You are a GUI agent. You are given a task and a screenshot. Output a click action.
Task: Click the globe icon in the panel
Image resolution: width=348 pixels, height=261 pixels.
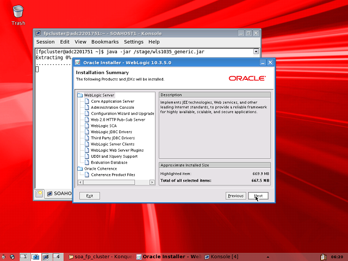click(x=13, y=257)
